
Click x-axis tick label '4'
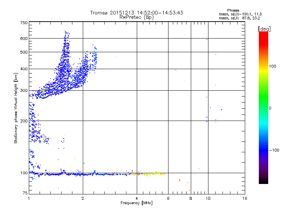tap(137, 198)
